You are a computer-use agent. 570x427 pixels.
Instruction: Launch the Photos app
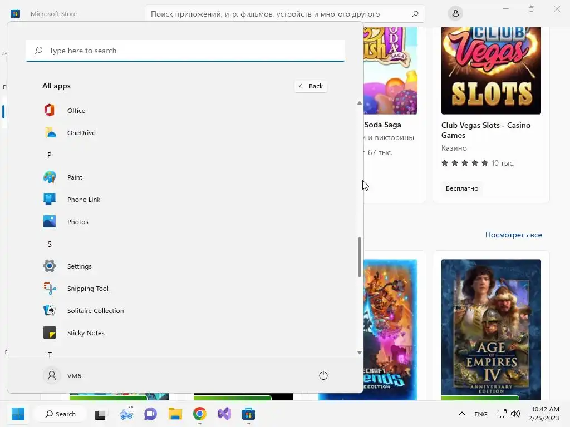coord(185,222)
